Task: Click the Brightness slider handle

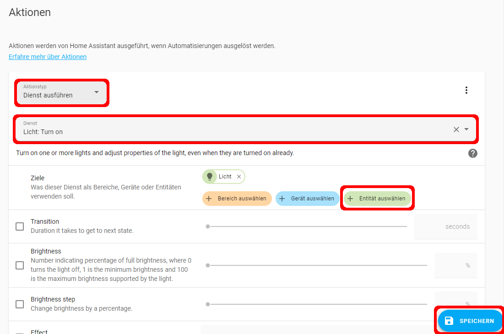Action: tap(208, 265)
